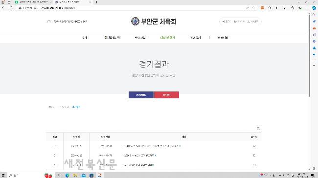Click the sidebar settings gear at bottom
The image size is (318, 178).
pyautogui.click(x=314, y=169)
